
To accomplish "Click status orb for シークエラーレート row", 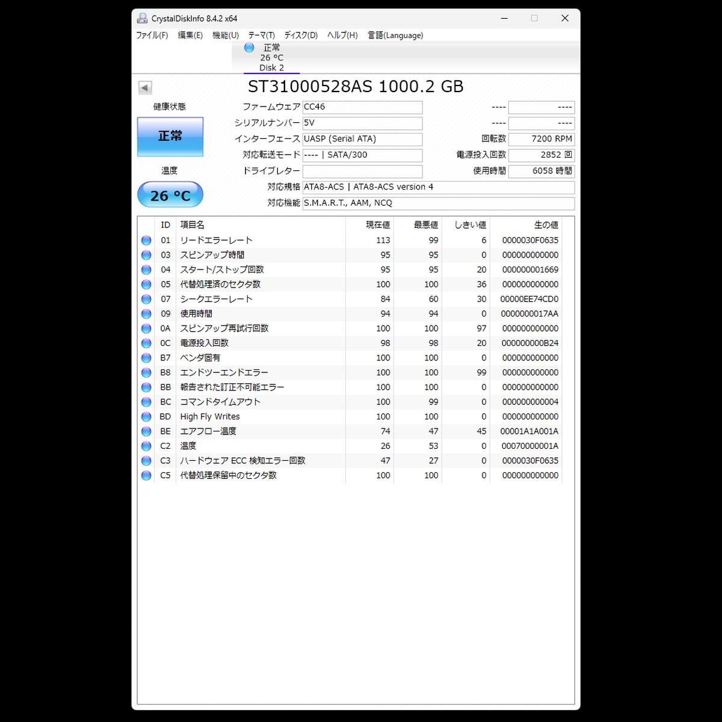I will (146, 299).
